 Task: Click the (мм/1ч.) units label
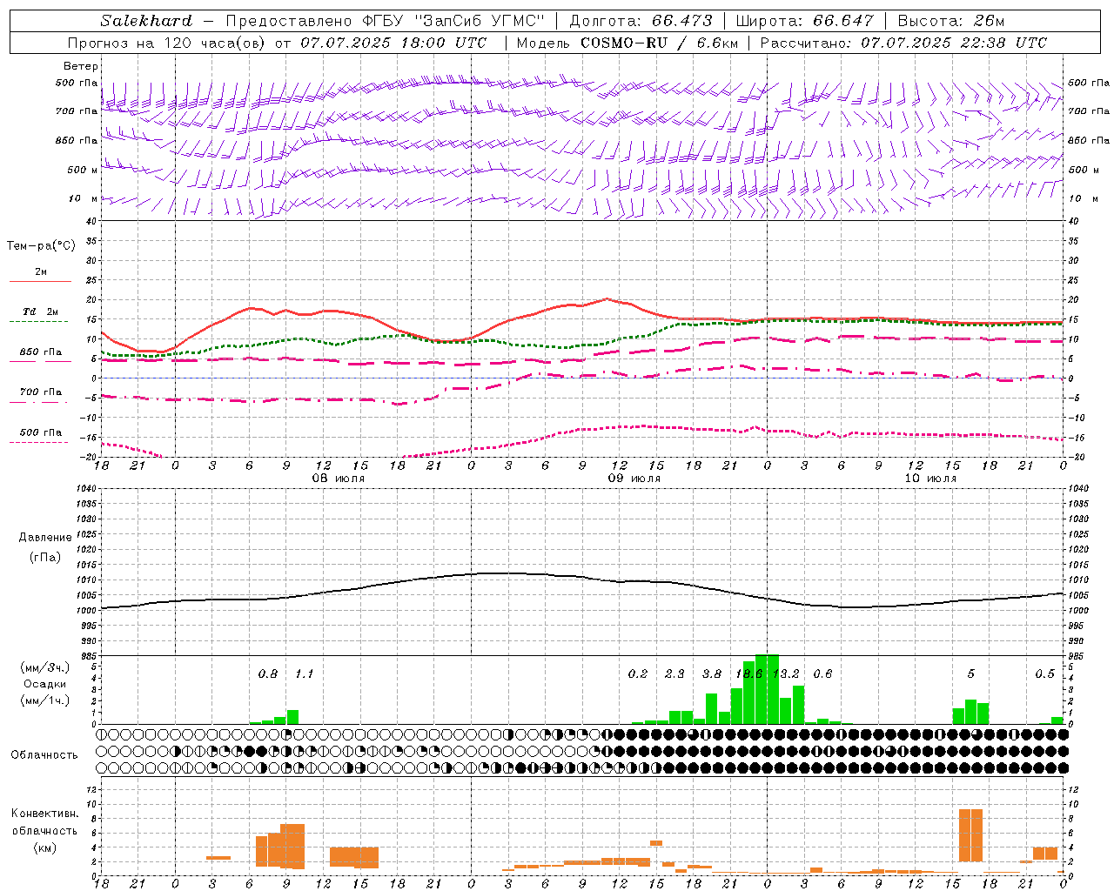44,700
